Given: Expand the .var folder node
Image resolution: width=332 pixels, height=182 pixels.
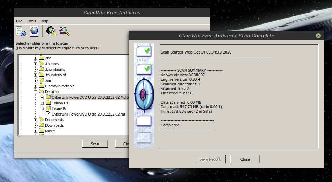Looking at the screenshot, I should (x=35, y=80).
